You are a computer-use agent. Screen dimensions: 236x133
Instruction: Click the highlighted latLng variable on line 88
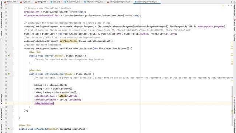pos(62,96)
